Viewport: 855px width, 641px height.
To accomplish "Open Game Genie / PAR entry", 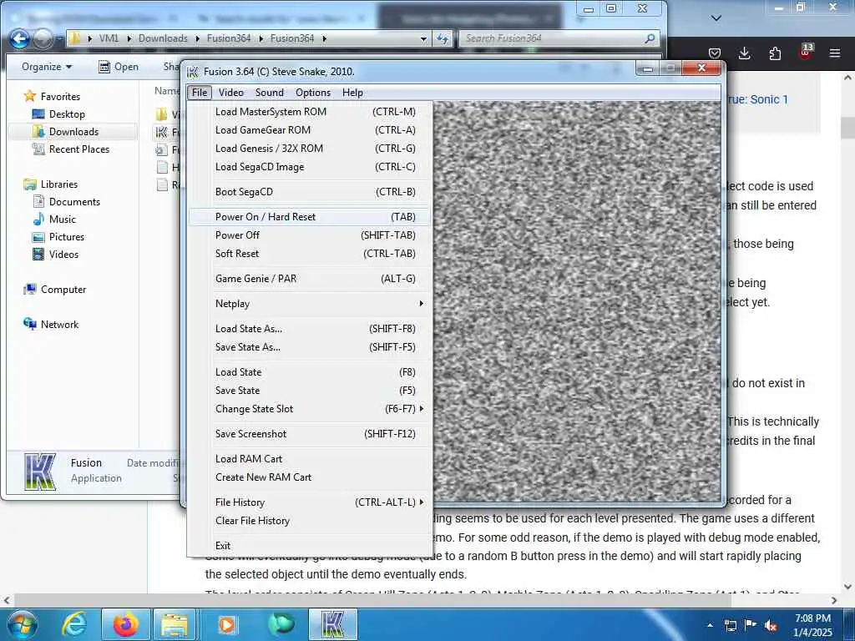I will [310, 279].
